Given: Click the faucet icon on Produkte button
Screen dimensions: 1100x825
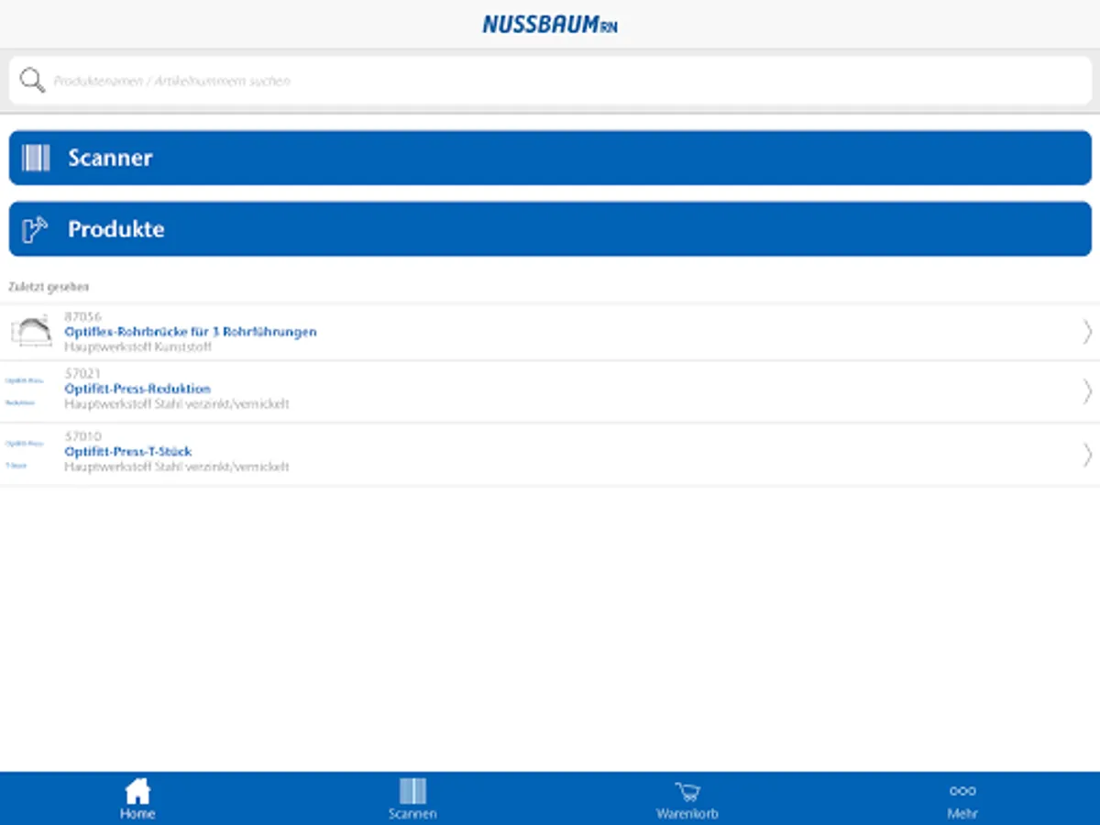Looking at the screenshot, I should [x=35, y=229].
